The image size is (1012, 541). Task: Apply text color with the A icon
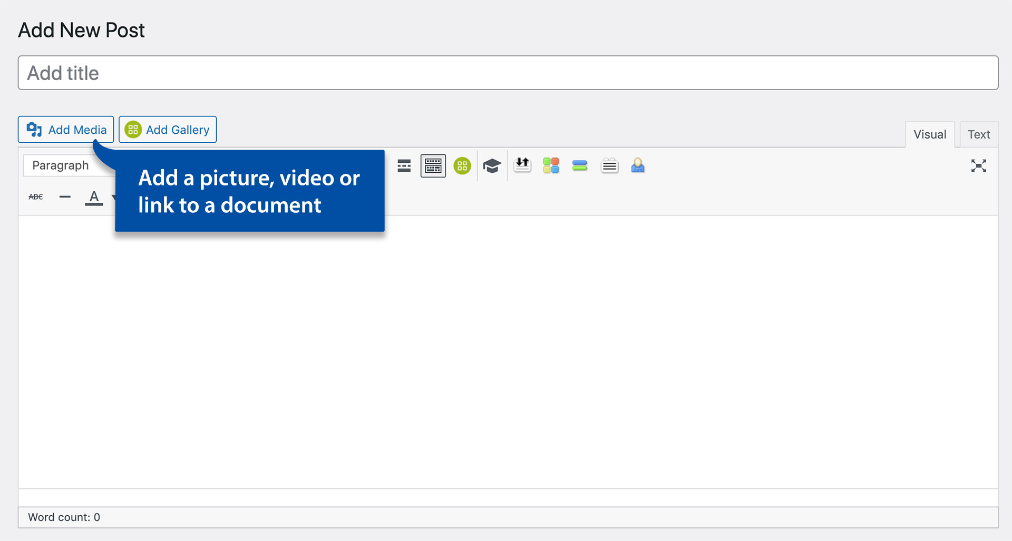point(94,197)
